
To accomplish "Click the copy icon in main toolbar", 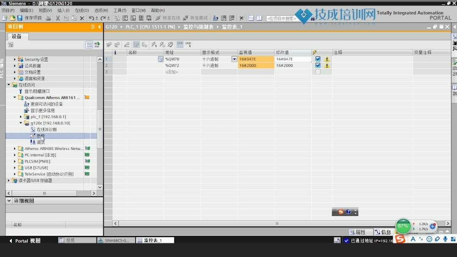I will (66, 18).
